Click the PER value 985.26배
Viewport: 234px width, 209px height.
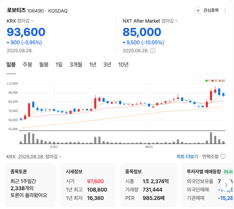[154, 198]
